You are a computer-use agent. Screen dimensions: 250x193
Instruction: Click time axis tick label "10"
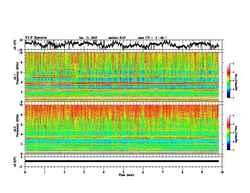click(222, 172)
